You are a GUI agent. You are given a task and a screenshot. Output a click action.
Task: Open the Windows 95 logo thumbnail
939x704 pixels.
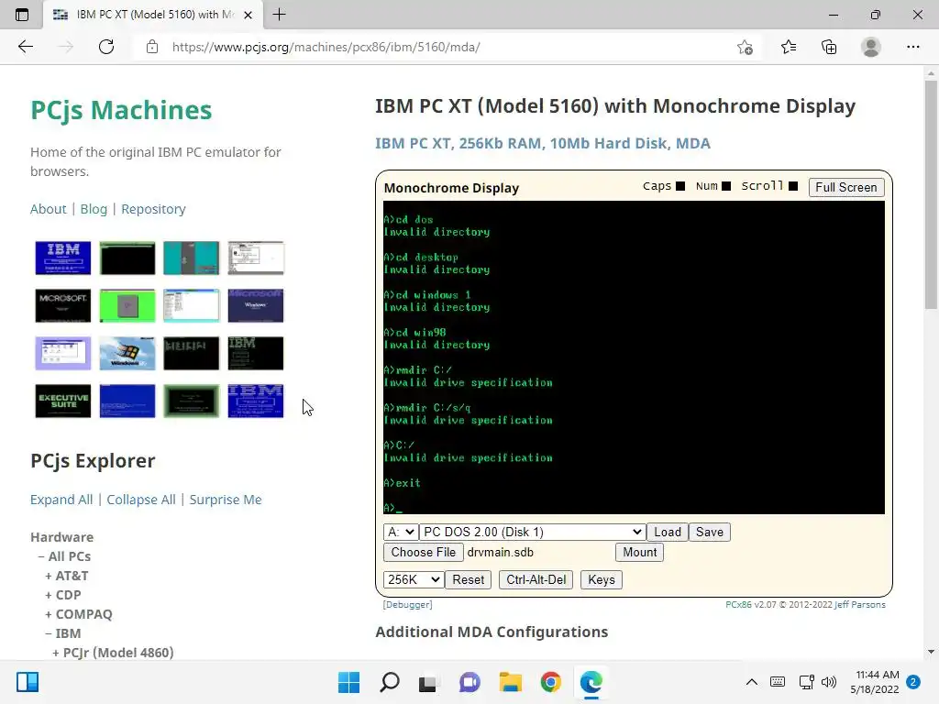coord(127,353)
